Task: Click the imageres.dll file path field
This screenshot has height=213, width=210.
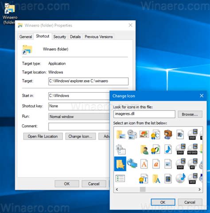Action: point(144,114)
